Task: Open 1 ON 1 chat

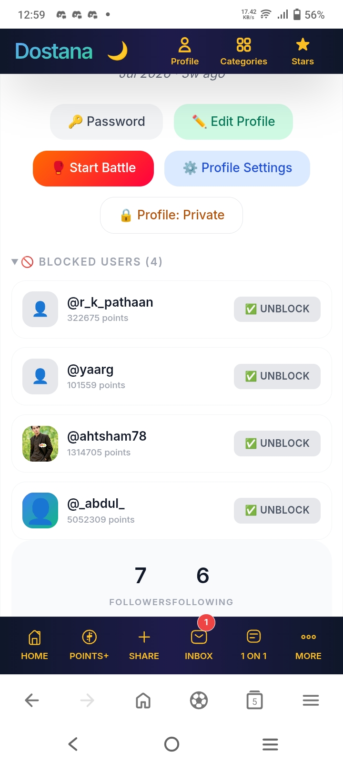Action: point(253,645)
